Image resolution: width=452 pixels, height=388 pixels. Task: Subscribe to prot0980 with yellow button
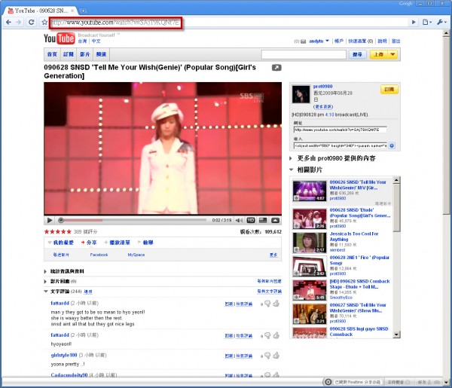coord(389,90)
